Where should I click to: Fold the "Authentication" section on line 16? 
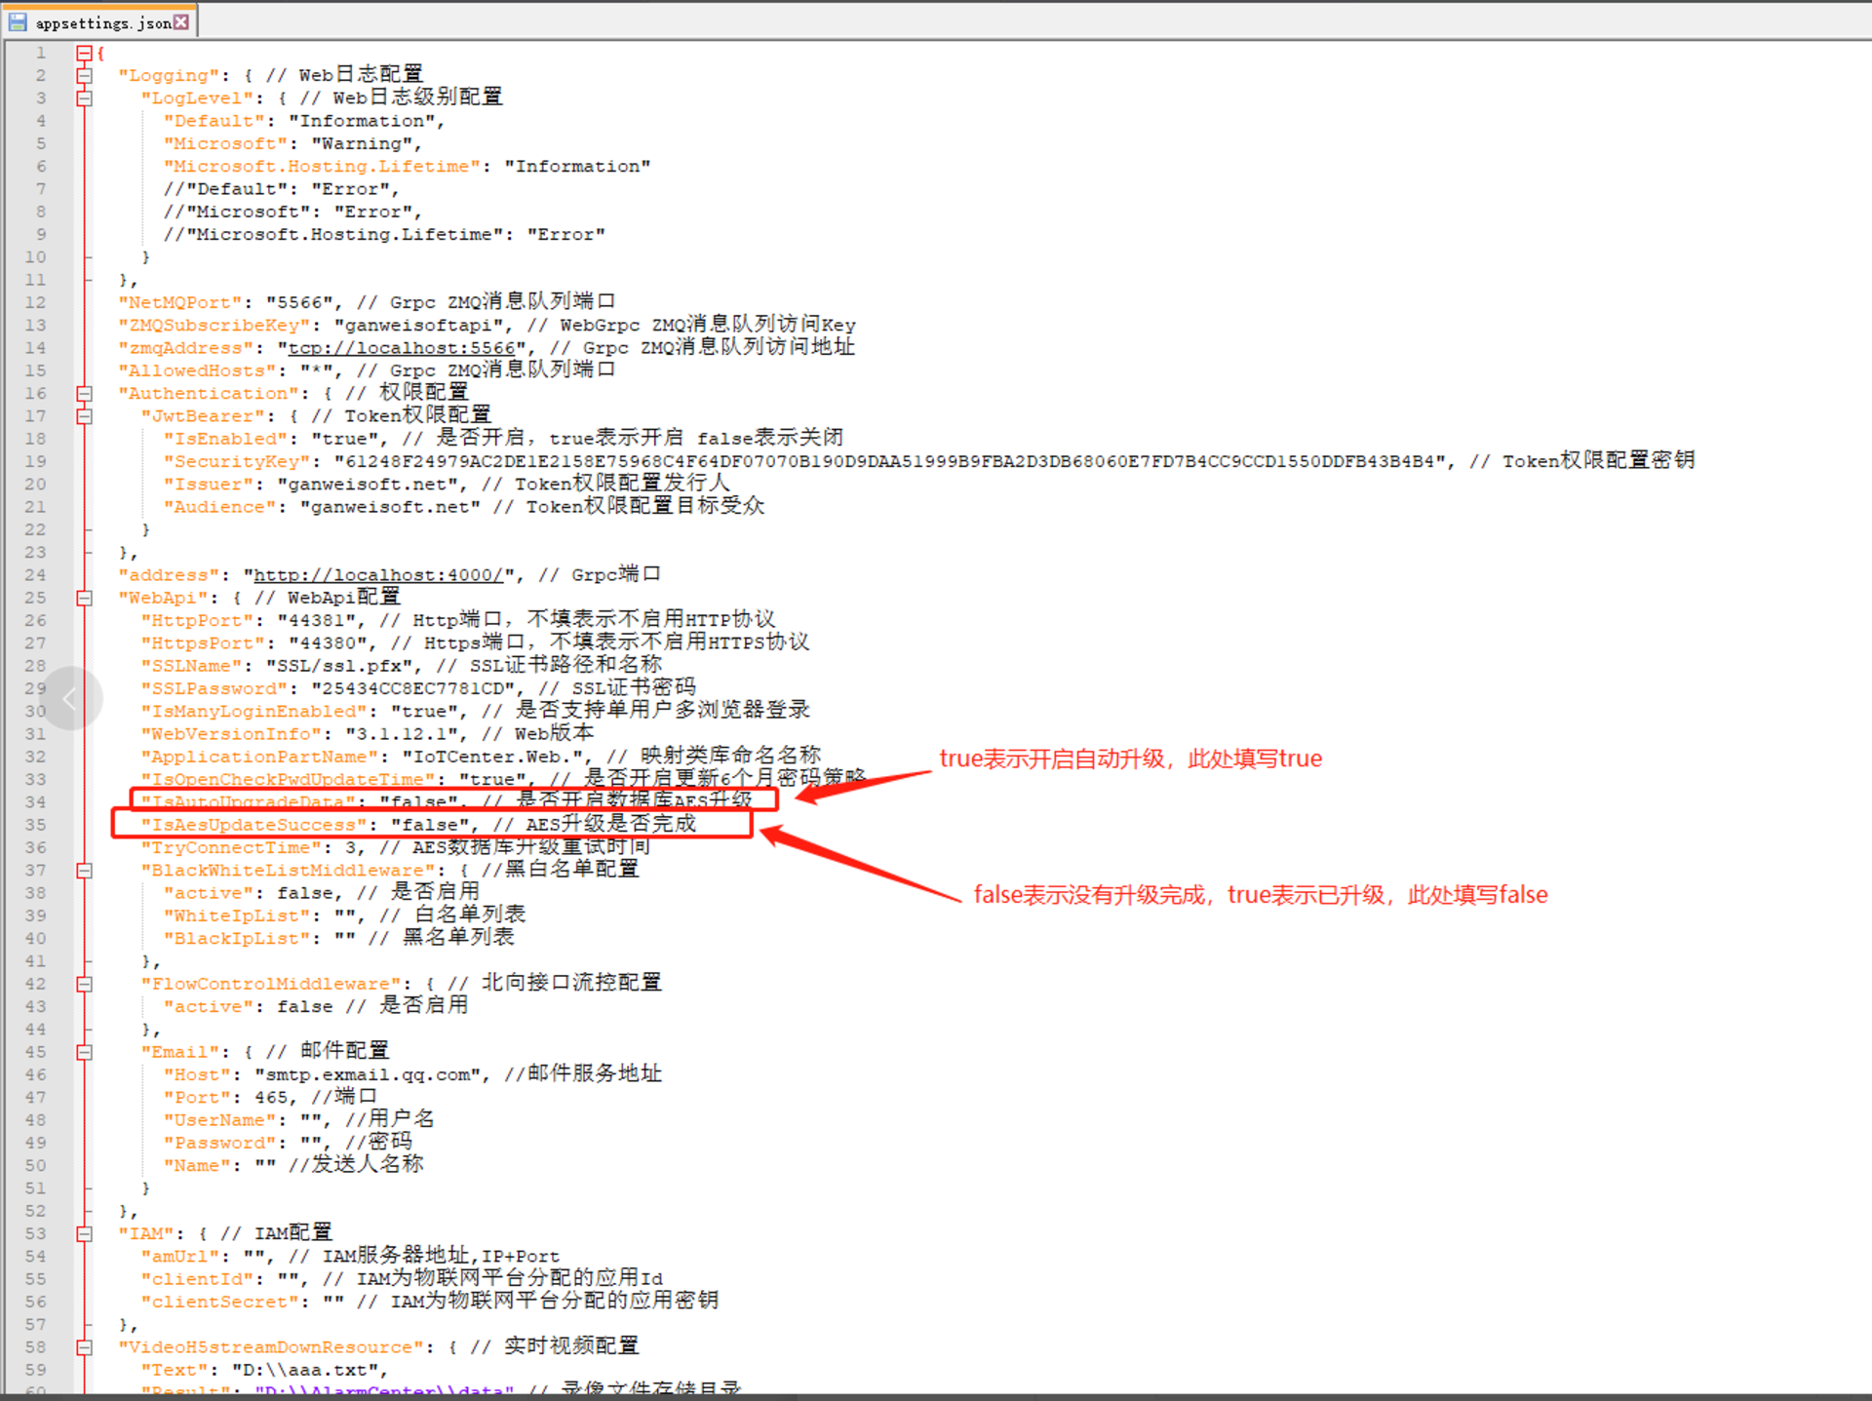tap(84, 393)
